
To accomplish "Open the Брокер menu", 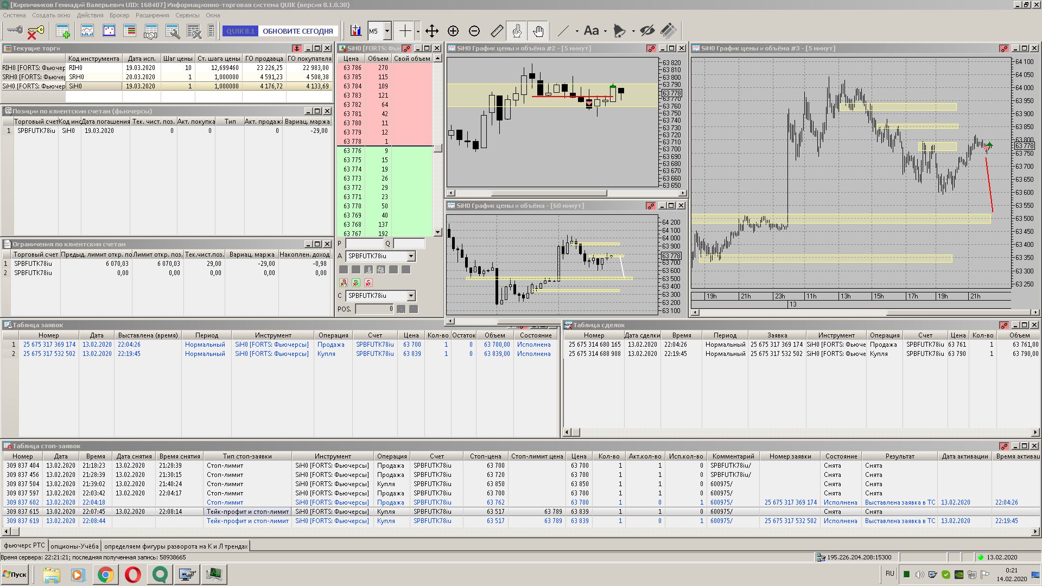I will (119, 15).
